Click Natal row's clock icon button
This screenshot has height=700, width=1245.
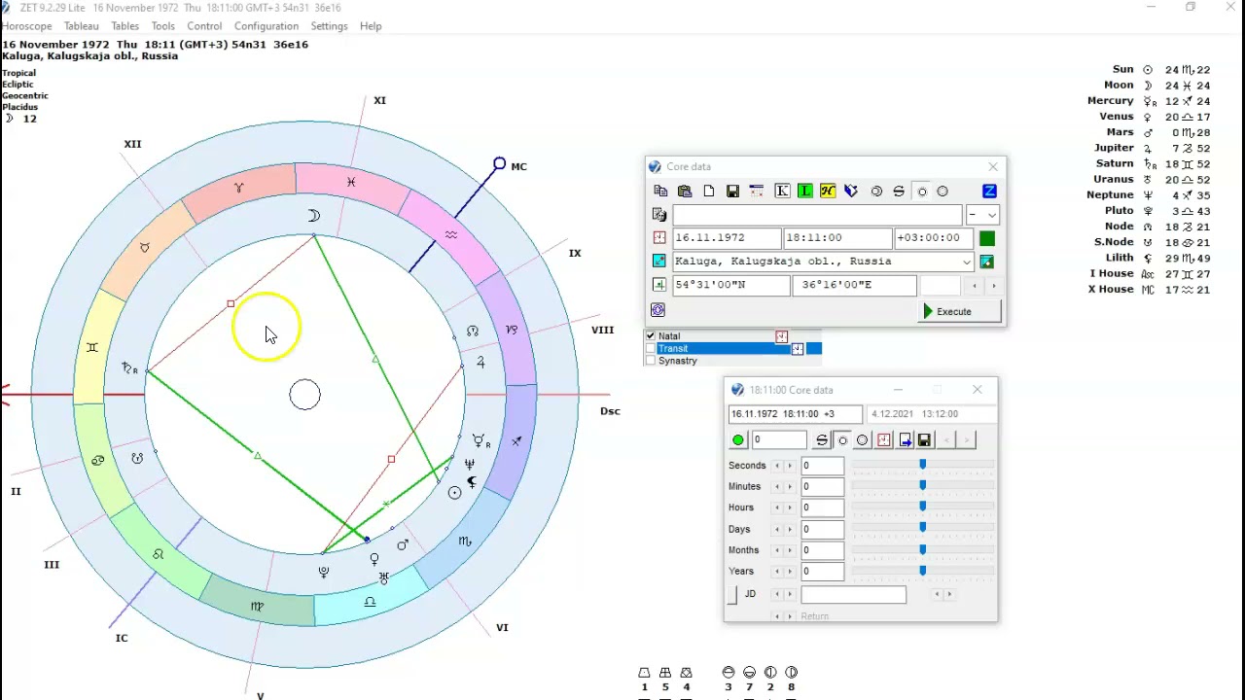[781, 336]
